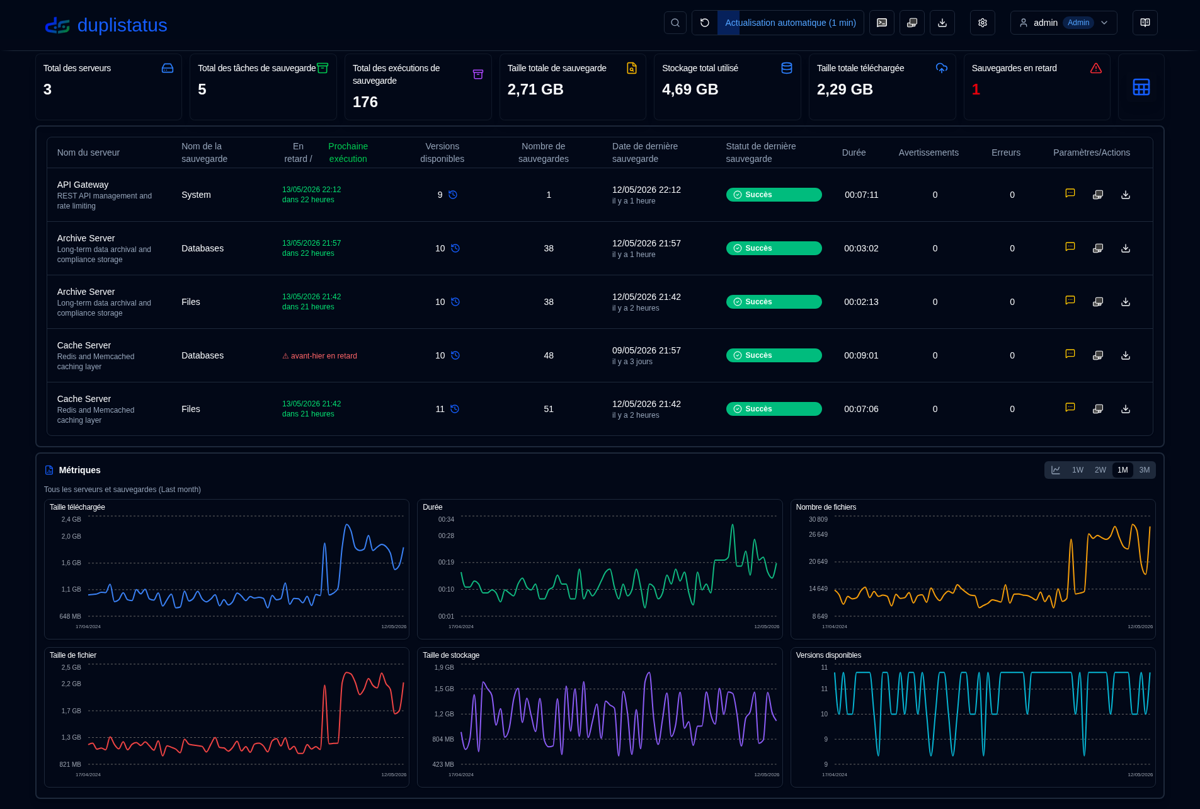
Task: Click chart line icon in metrics range bar
Action: point(1056,470)
